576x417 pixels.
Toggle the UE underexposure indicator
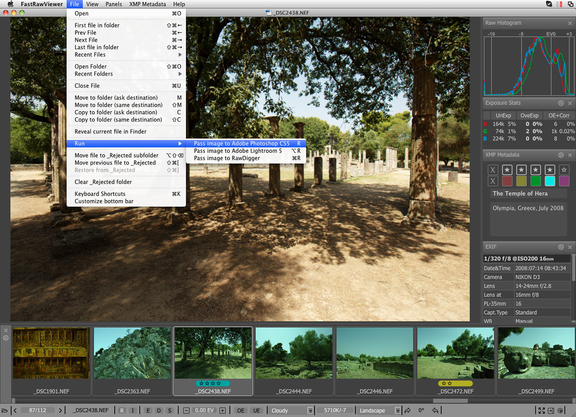pyautogui.click(x=257, y=410)
